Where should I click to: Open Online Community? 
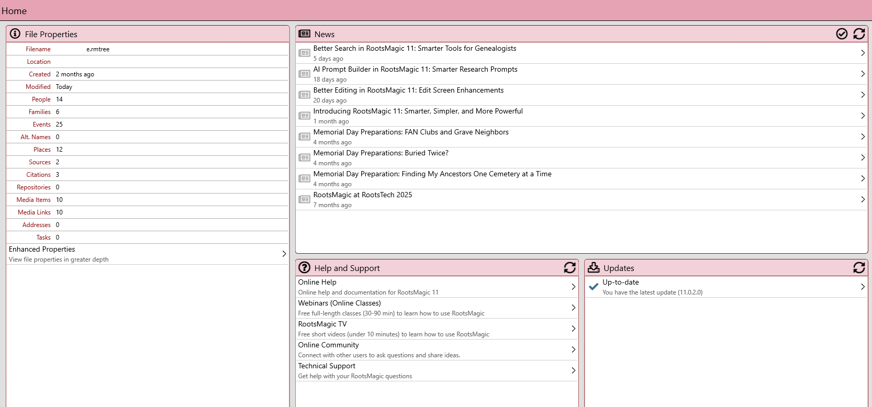point(437,349)
